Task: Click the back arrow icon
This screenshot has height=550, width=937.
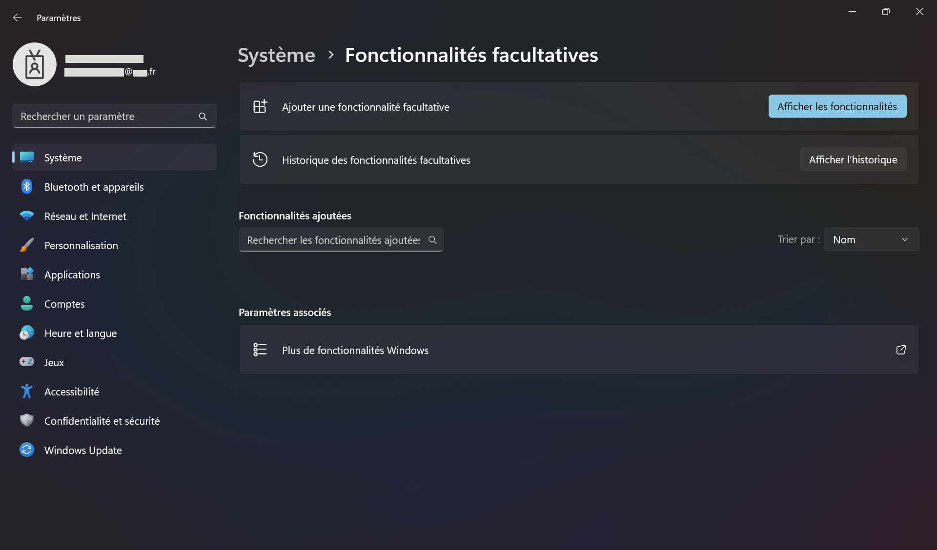Action: pos(18,18)
